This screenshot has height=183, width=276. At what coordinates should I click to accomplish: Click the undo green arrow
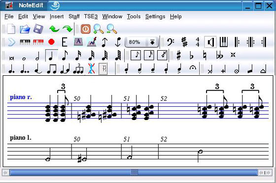54,29
